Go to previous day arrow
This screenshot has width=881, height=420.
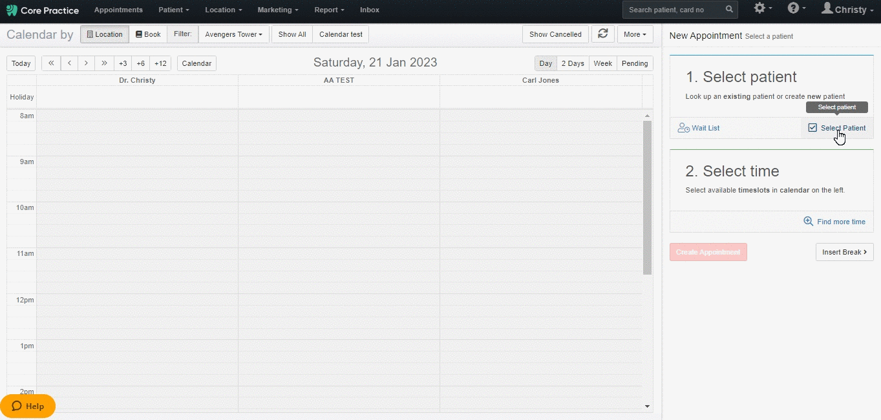click(69, 63)
